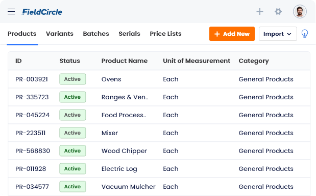
Task: Switch to the Products tab
Action: [x=22, y=34]
